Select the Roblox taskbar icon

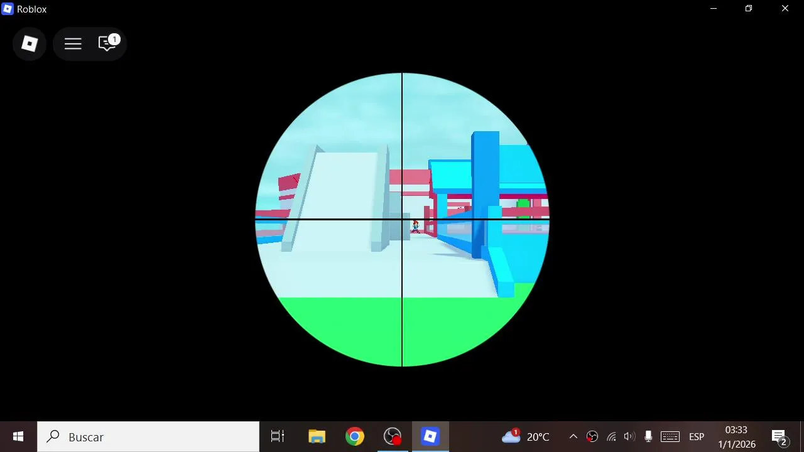coord(430,436)
